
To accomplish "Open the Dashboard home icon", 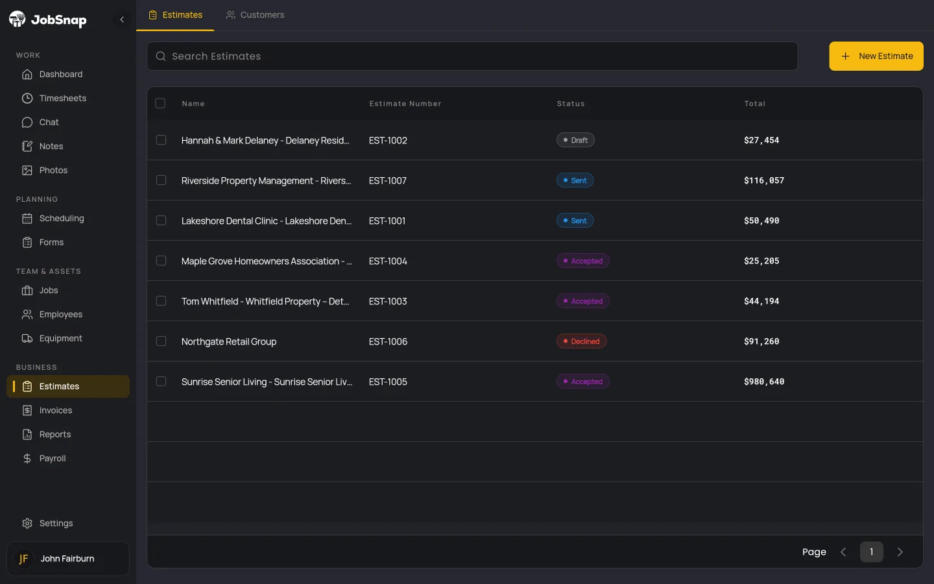I will [27, 75].
